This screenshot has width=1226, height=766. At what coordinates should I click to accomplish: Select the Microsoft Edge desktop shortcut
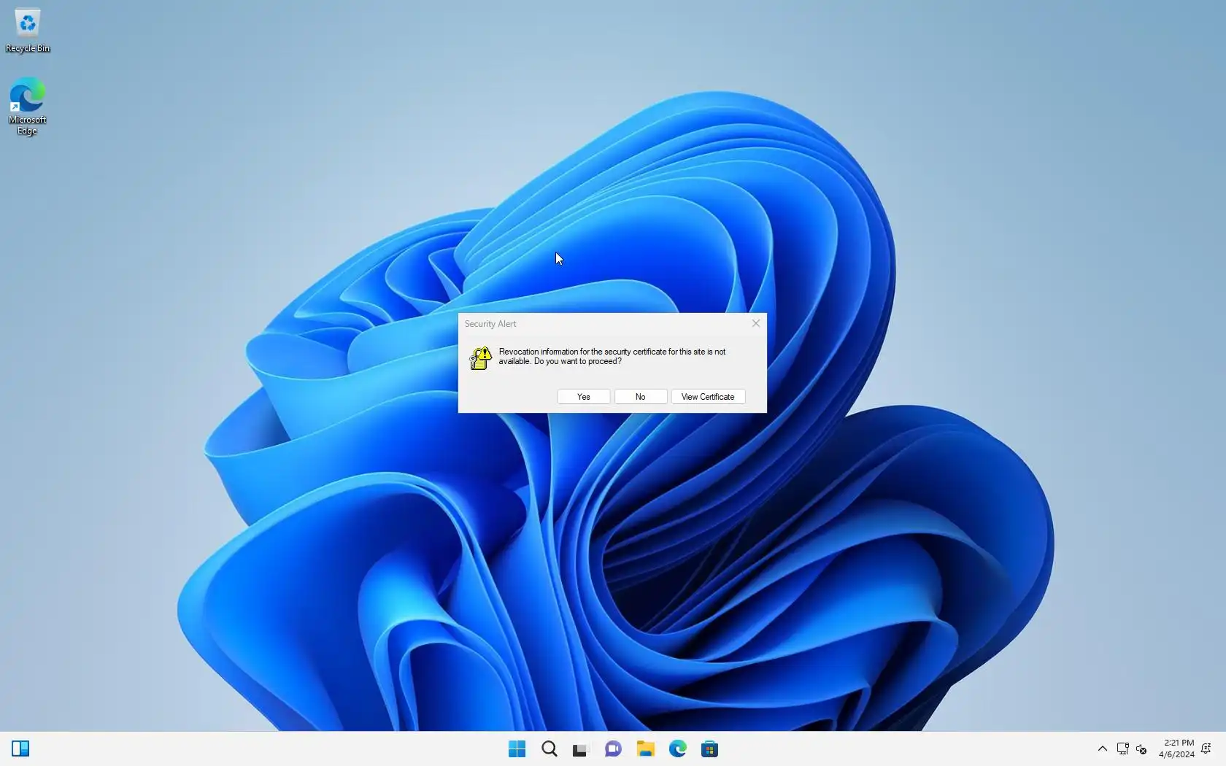click(x=28, y=107)
